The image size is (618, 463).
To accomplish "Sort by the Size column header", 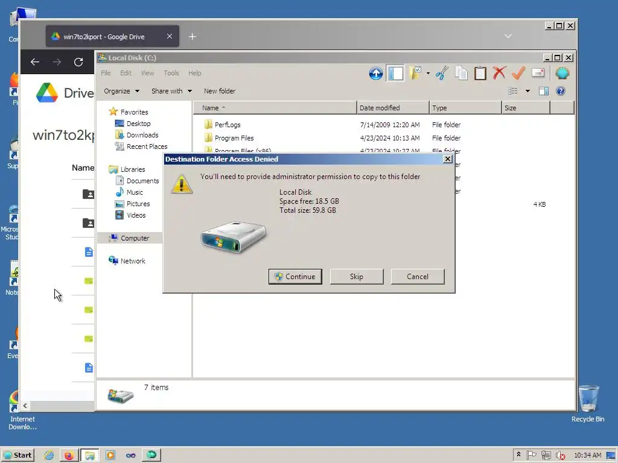I will (526, 107).
